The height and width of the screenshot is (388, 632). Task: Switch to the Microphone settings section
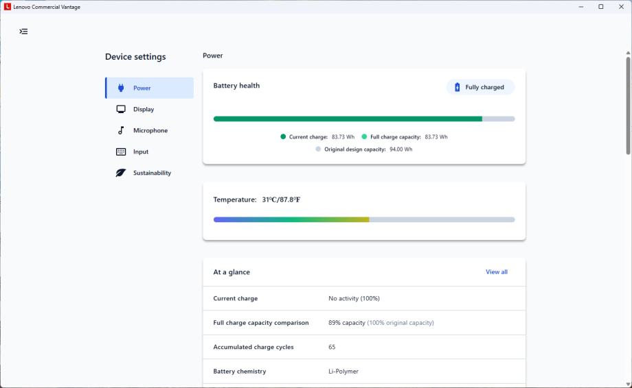[150, 130]
